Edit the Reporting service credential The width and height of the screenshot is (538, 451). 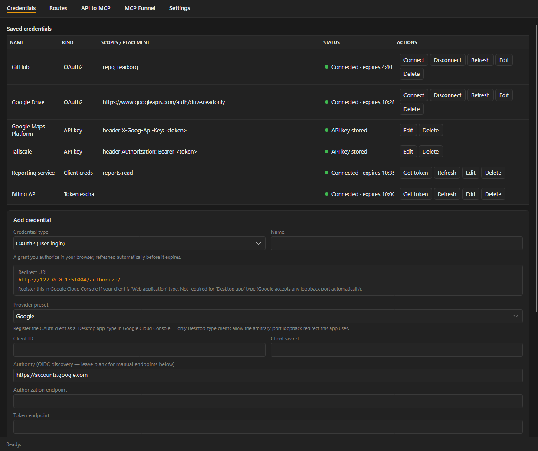[471, 173]
